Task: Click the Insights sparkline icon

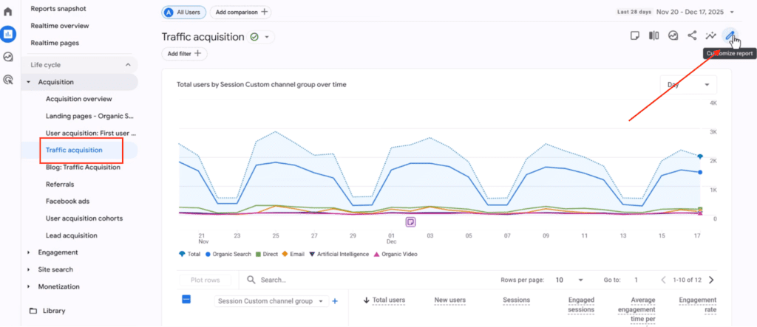Action: (711, 35)
